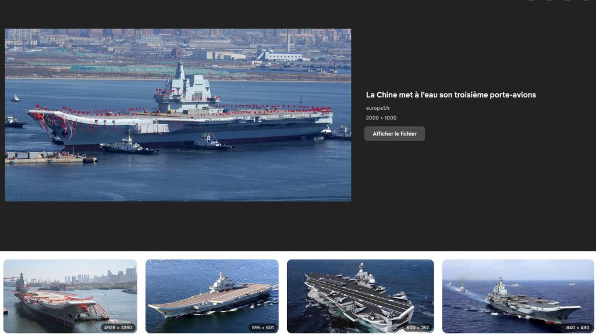Select the 895 × 601 carrier thumbnail
Screen dimensions: 596x335
tap(212, 296)
